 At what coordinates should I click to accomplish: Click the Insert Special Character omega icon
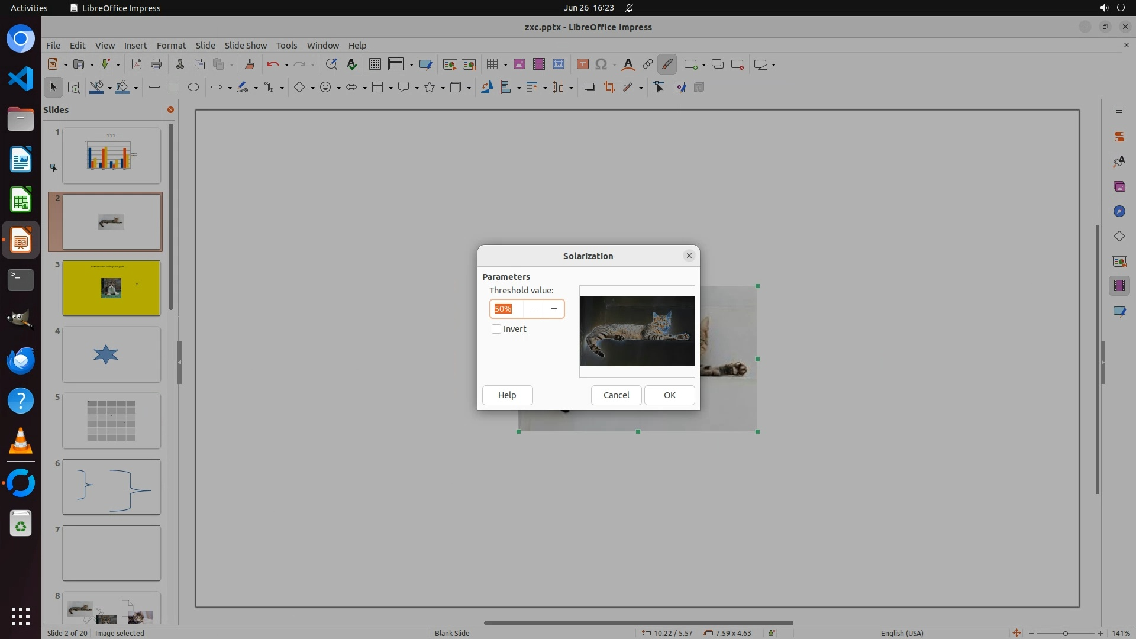click(x=601, y=64)
